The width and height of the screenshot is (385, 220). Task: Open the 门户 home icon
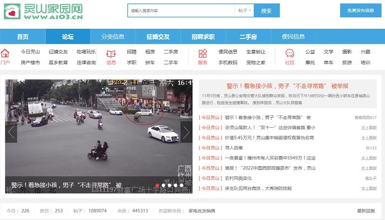(x=5, y=53)
